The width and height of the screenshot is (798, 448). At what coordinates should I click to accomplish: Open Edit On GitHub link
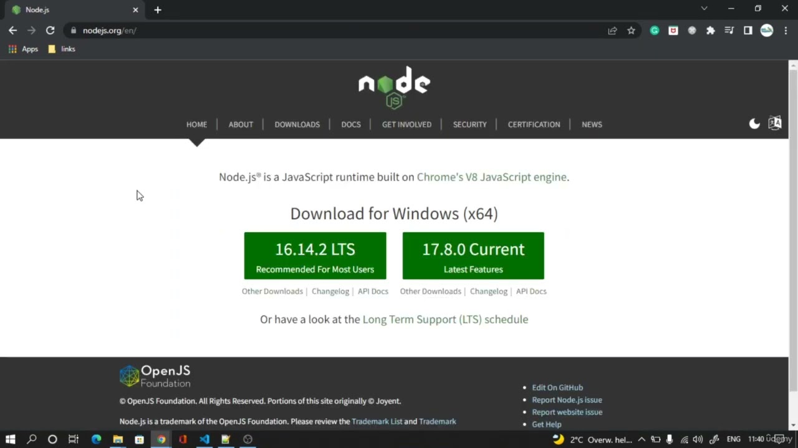[557, 388]
